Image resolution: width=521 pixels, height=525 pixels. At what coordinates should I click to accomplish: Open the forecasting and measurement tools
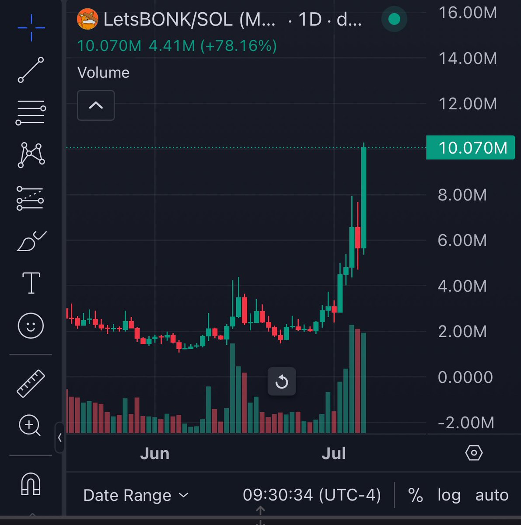30,198
